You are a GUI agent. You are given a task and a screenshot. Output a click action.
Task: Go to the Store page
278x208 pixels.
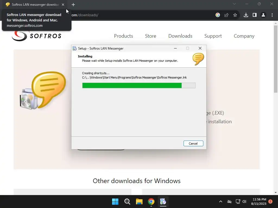[150, 36]
